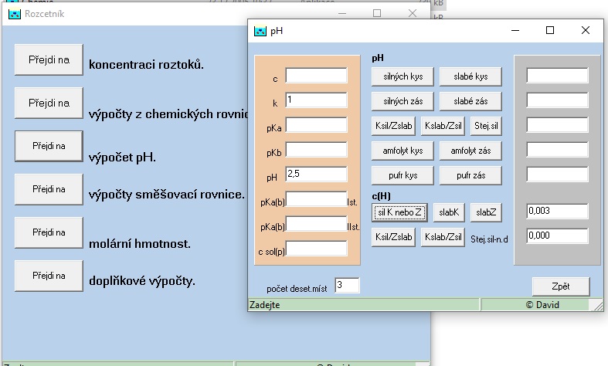Screen dimensions: 608x366
Task: Click the 'slabZ' button
Action: tap(486, 212)
